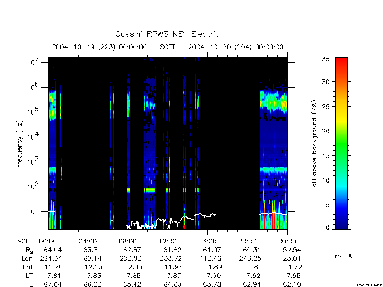Click the 'frequency (Hz)' axis label
Screen dimensions: 383x287
click(x=20, y=143)
